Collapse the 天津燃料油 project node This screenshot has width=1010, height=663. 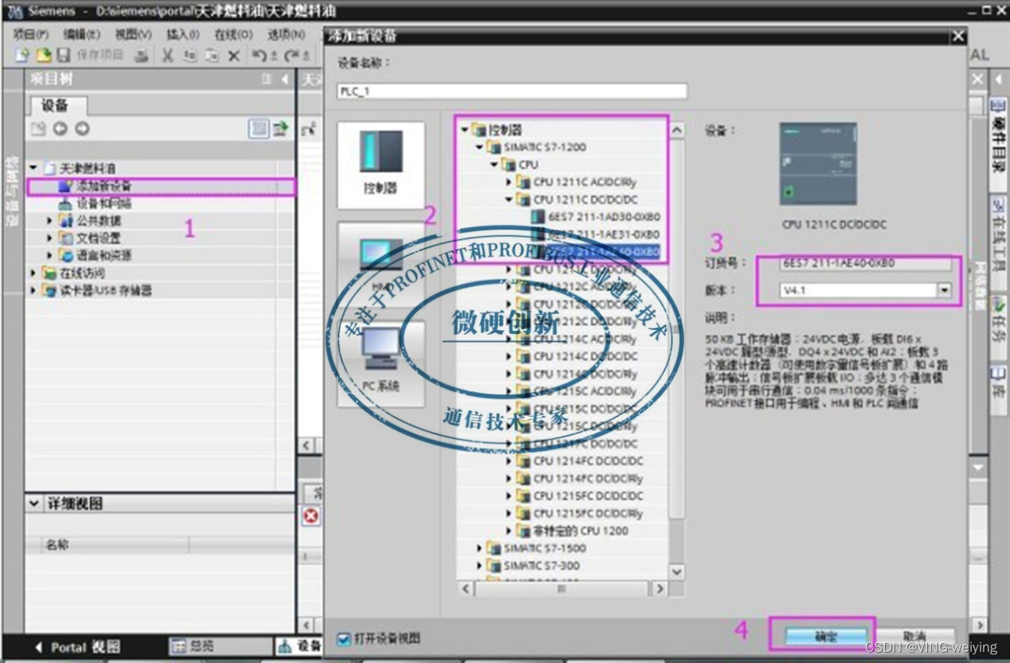(33, 168)
